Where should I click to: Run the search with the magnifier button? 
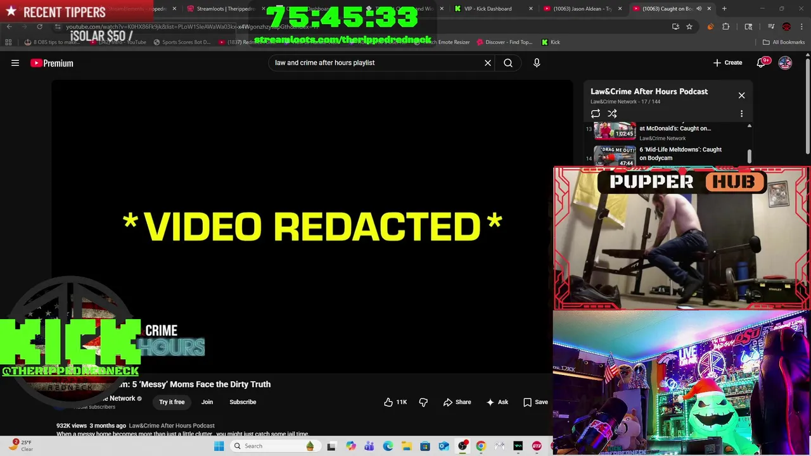508,63
